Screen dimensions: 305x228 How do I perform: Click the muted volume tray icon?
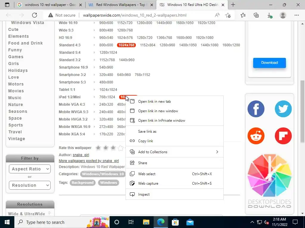click(266, 222)
